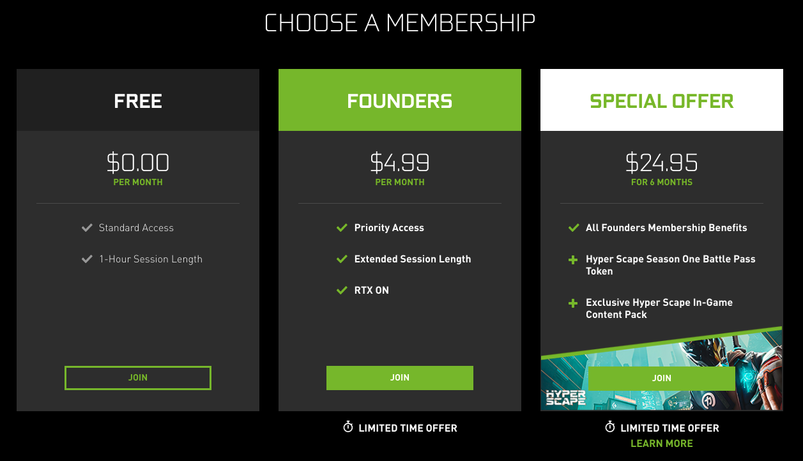This screenshot has height=461, width=803.
Task: Click the checkmark next to Priority Access
Action: point(341,227)
